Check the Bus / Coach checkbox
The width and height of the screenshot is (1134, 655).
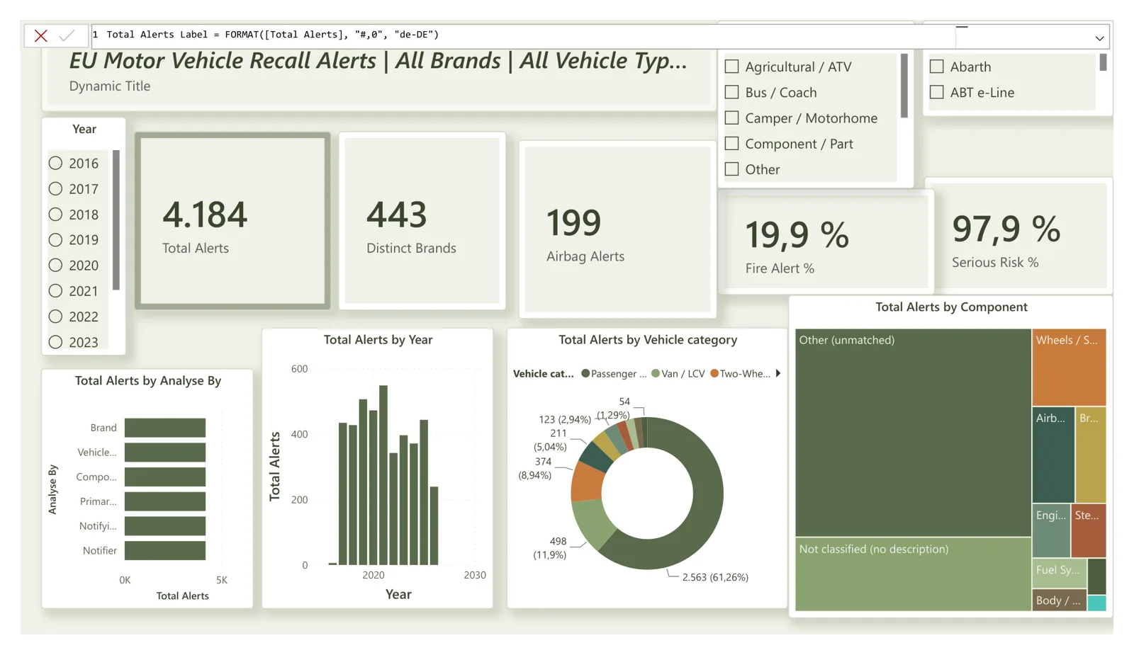[732, 92]
